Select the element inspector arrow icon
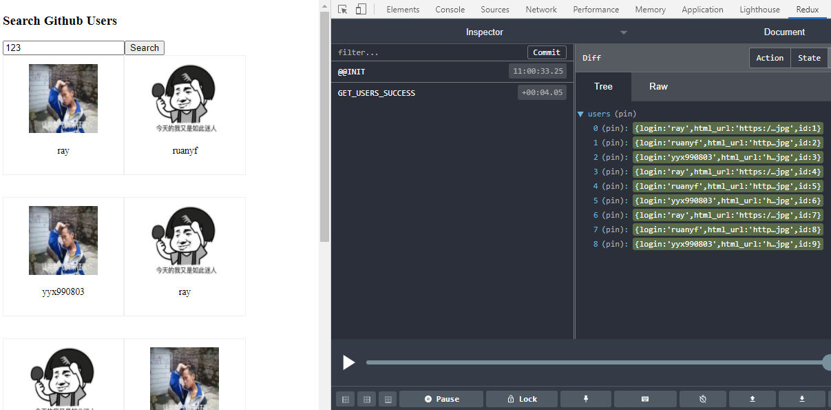This screenshot has width=831, height=410. pyautogui.click(x=343, y=9)
